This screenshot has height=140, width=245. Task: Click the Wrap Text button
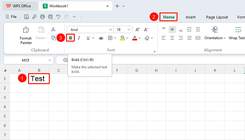(237, 33)
